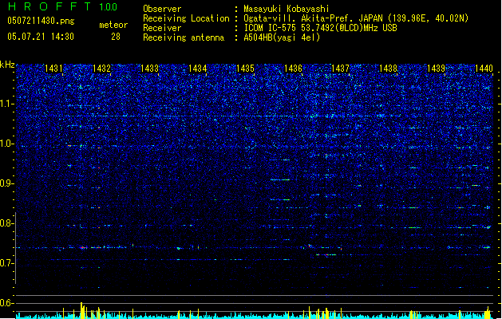Click the tallest yellow meteor peak near 1432
This screenshot has height=319, width=502.
(81, 310)
